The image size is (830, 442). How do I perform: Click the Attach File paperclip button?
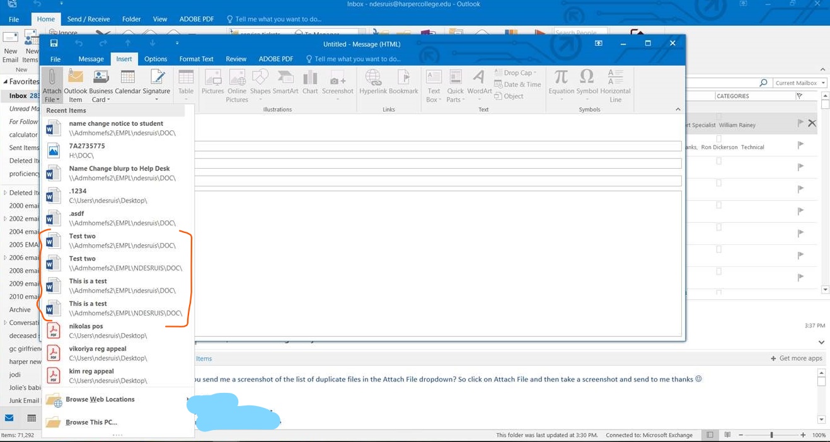pos(52,86)
